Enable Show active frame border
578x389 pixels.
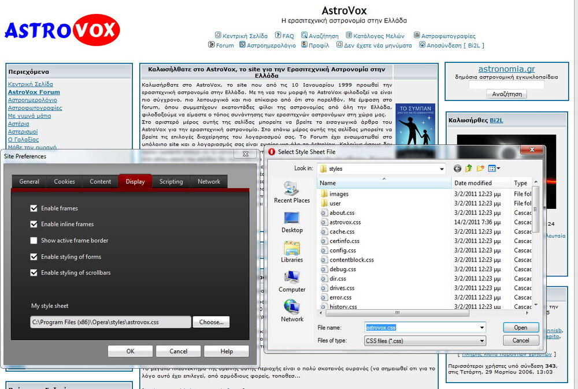pos(34,241)
